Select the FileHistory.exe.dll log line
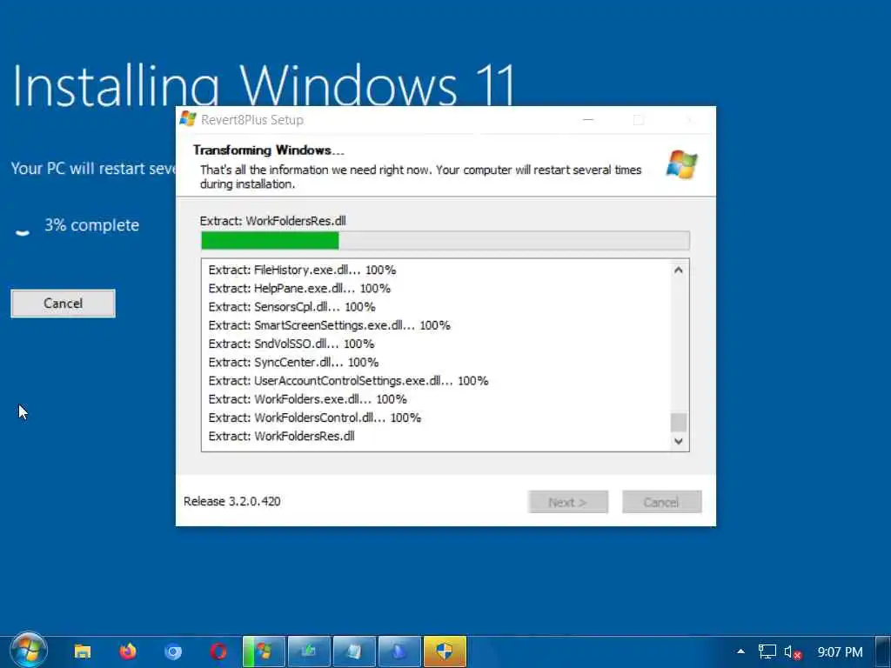 [x=302, y=270]
